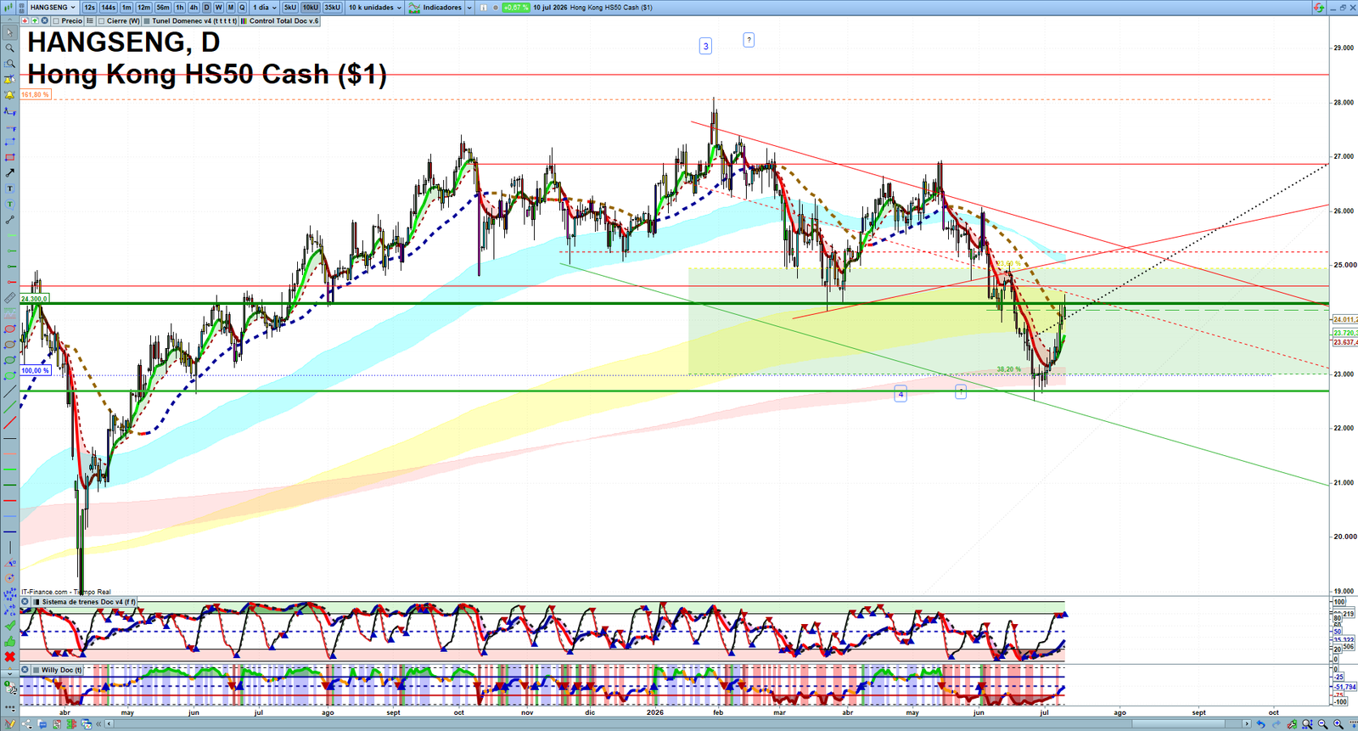Screen dimensions: 1358x731
Task: Toggle the Cierre (W) checkbox
Action: tap(102, 20)
